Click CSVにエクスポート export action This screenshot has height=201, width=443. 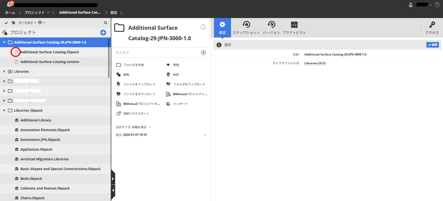point(133,114)
